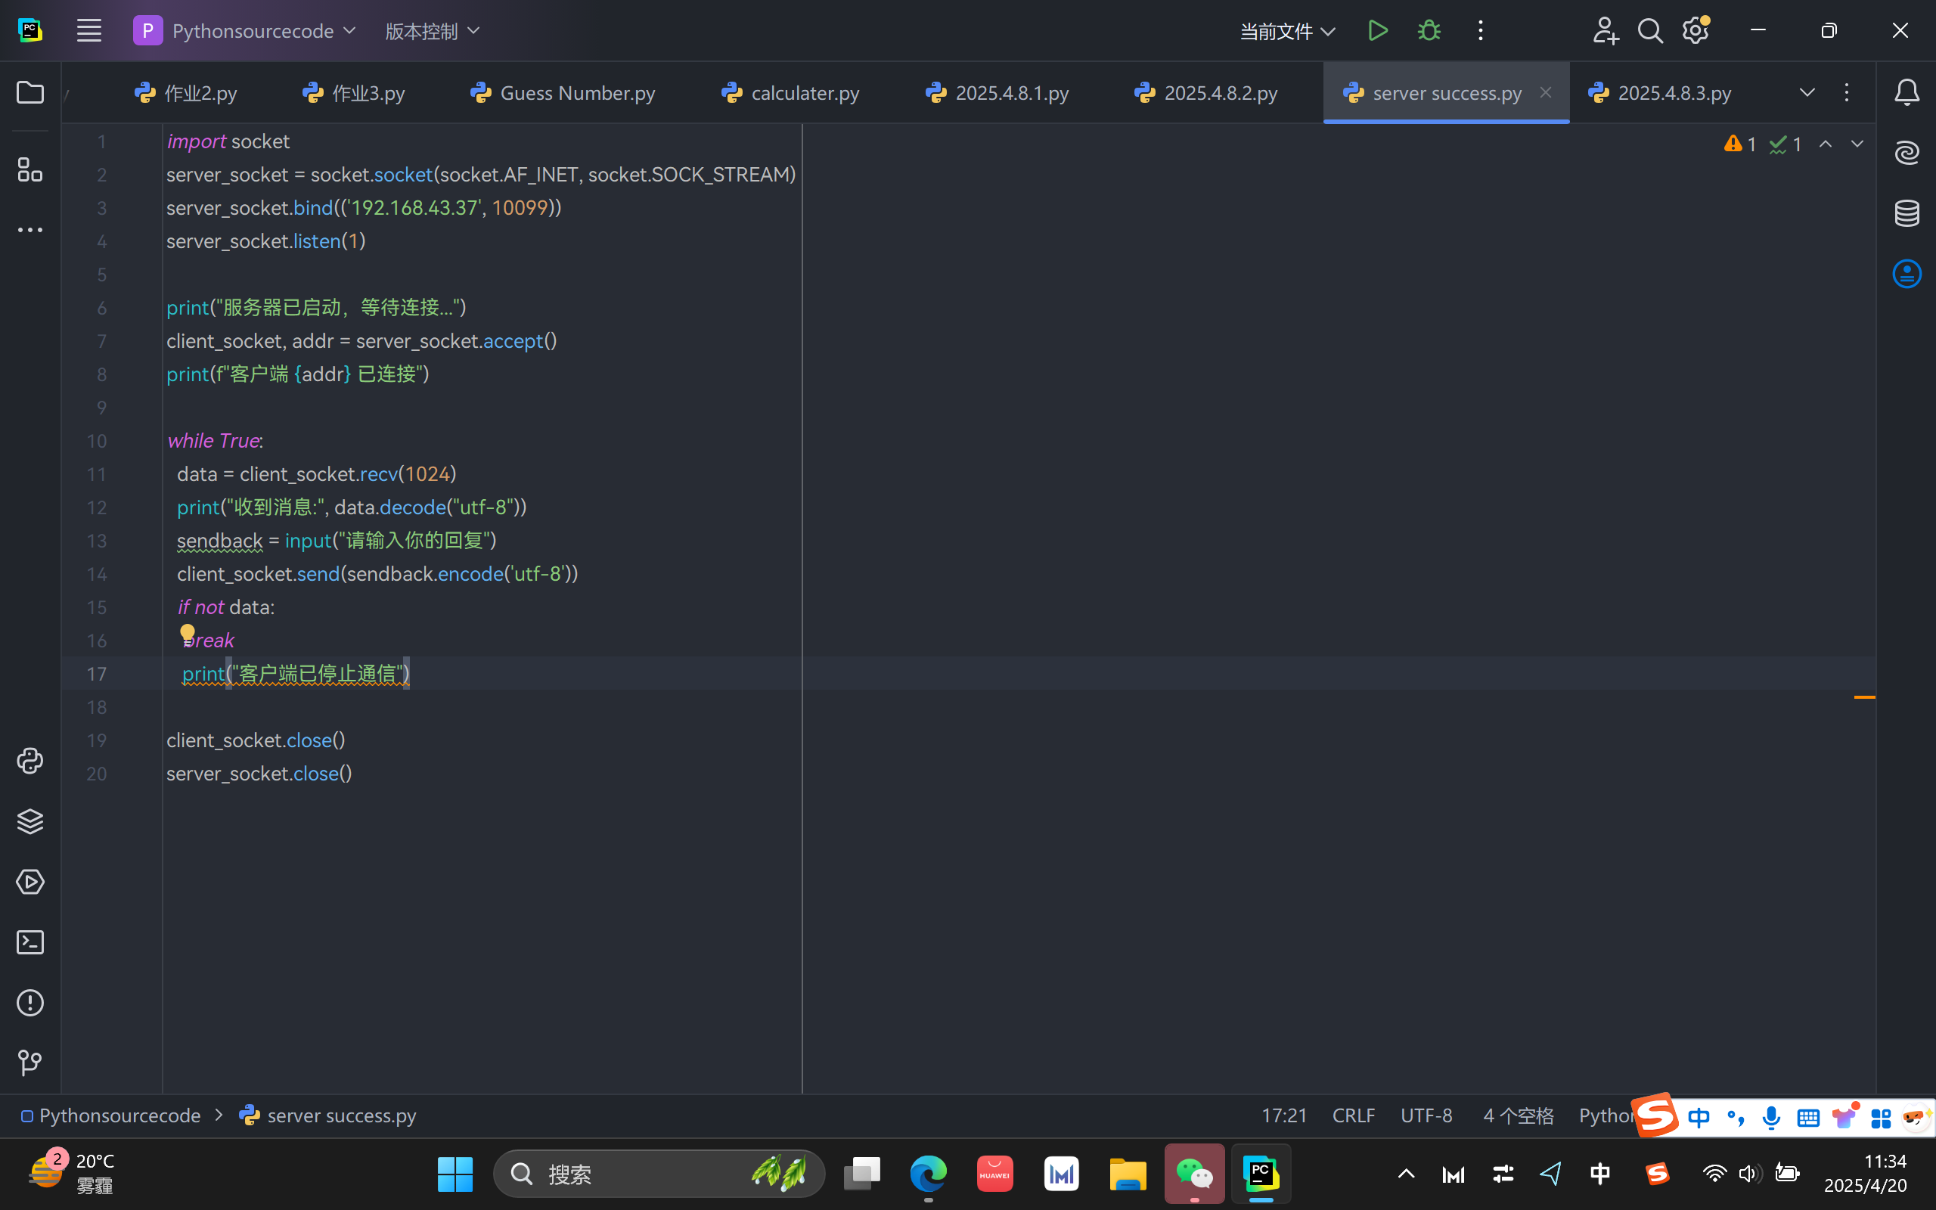Screen dimensions: 1936x1210
Task: Close the server success.py tab
Action: click(x=1546, y=93)
